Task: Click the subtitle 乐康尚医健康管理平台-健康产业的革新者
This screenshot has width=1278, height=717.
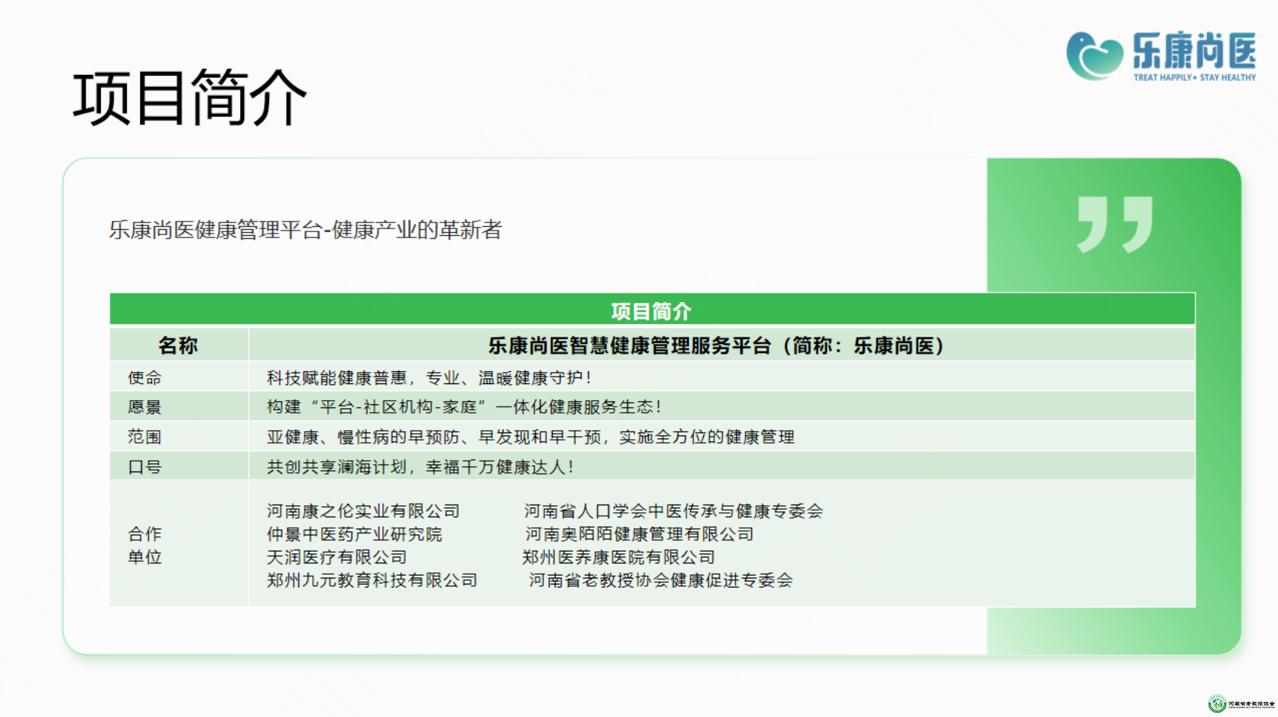Action: 305,230
